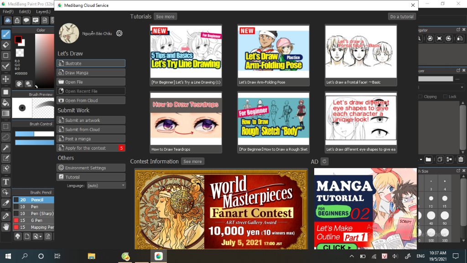Add new folder in layer panel

[x=428, y=159]
